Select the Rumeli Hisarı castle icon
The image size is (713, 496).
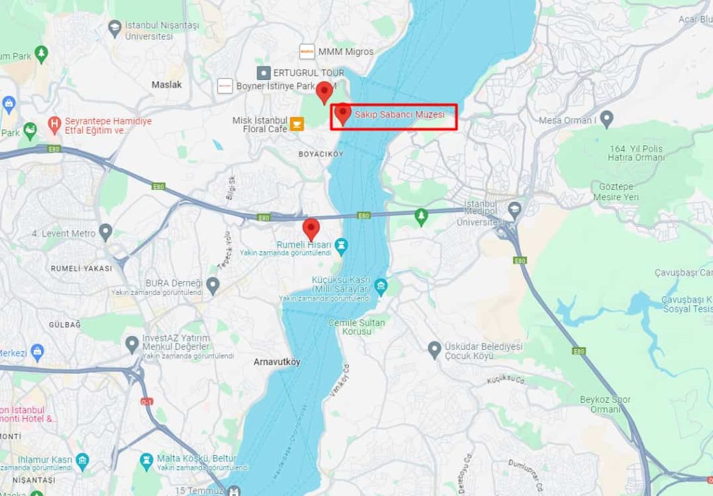coord(341,246)
